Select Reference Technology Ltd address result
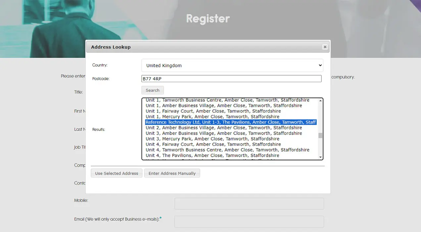Screen dimensions: 421x232 (230, 122)
